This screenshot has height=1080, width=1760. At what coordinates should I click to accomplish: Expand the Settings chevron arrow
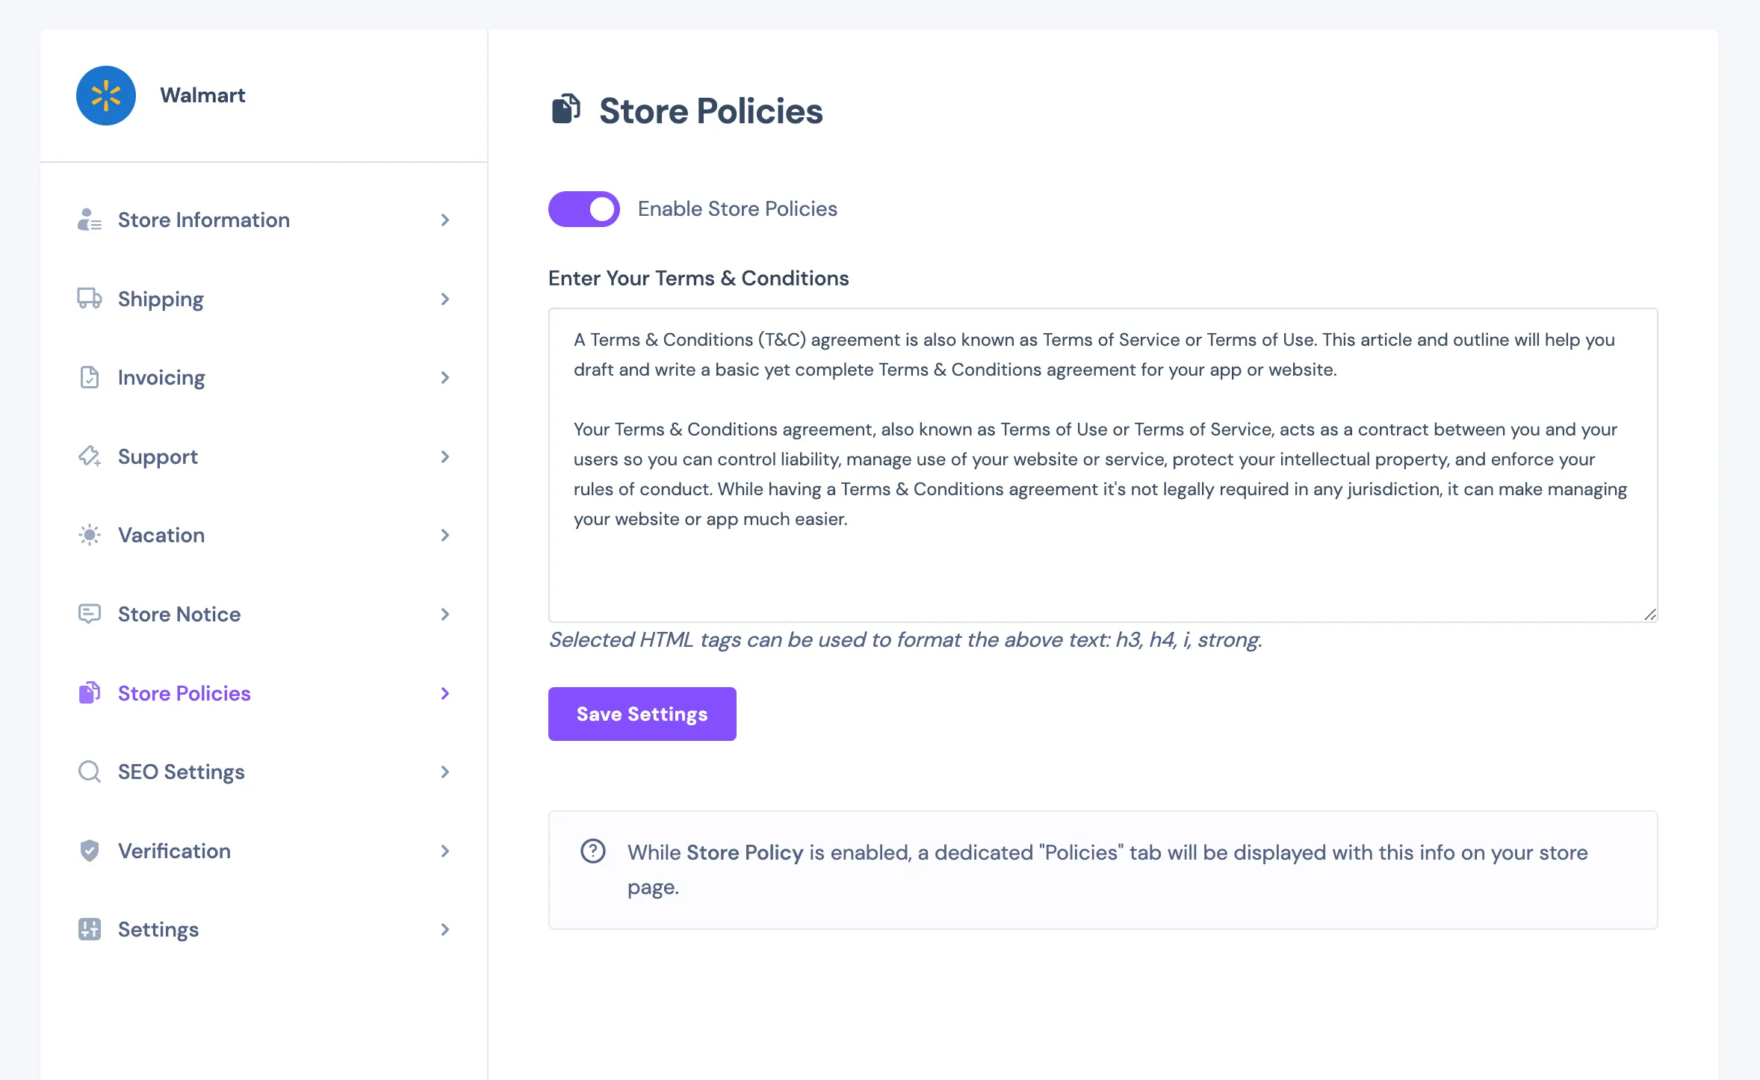click(445, 929)
